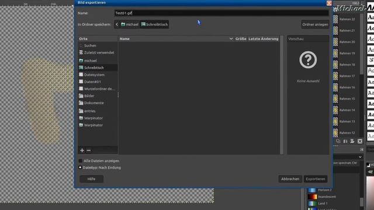
Task: Select layer Rahmen 14 in GIMP layers
Action: [x=347, y=110]
